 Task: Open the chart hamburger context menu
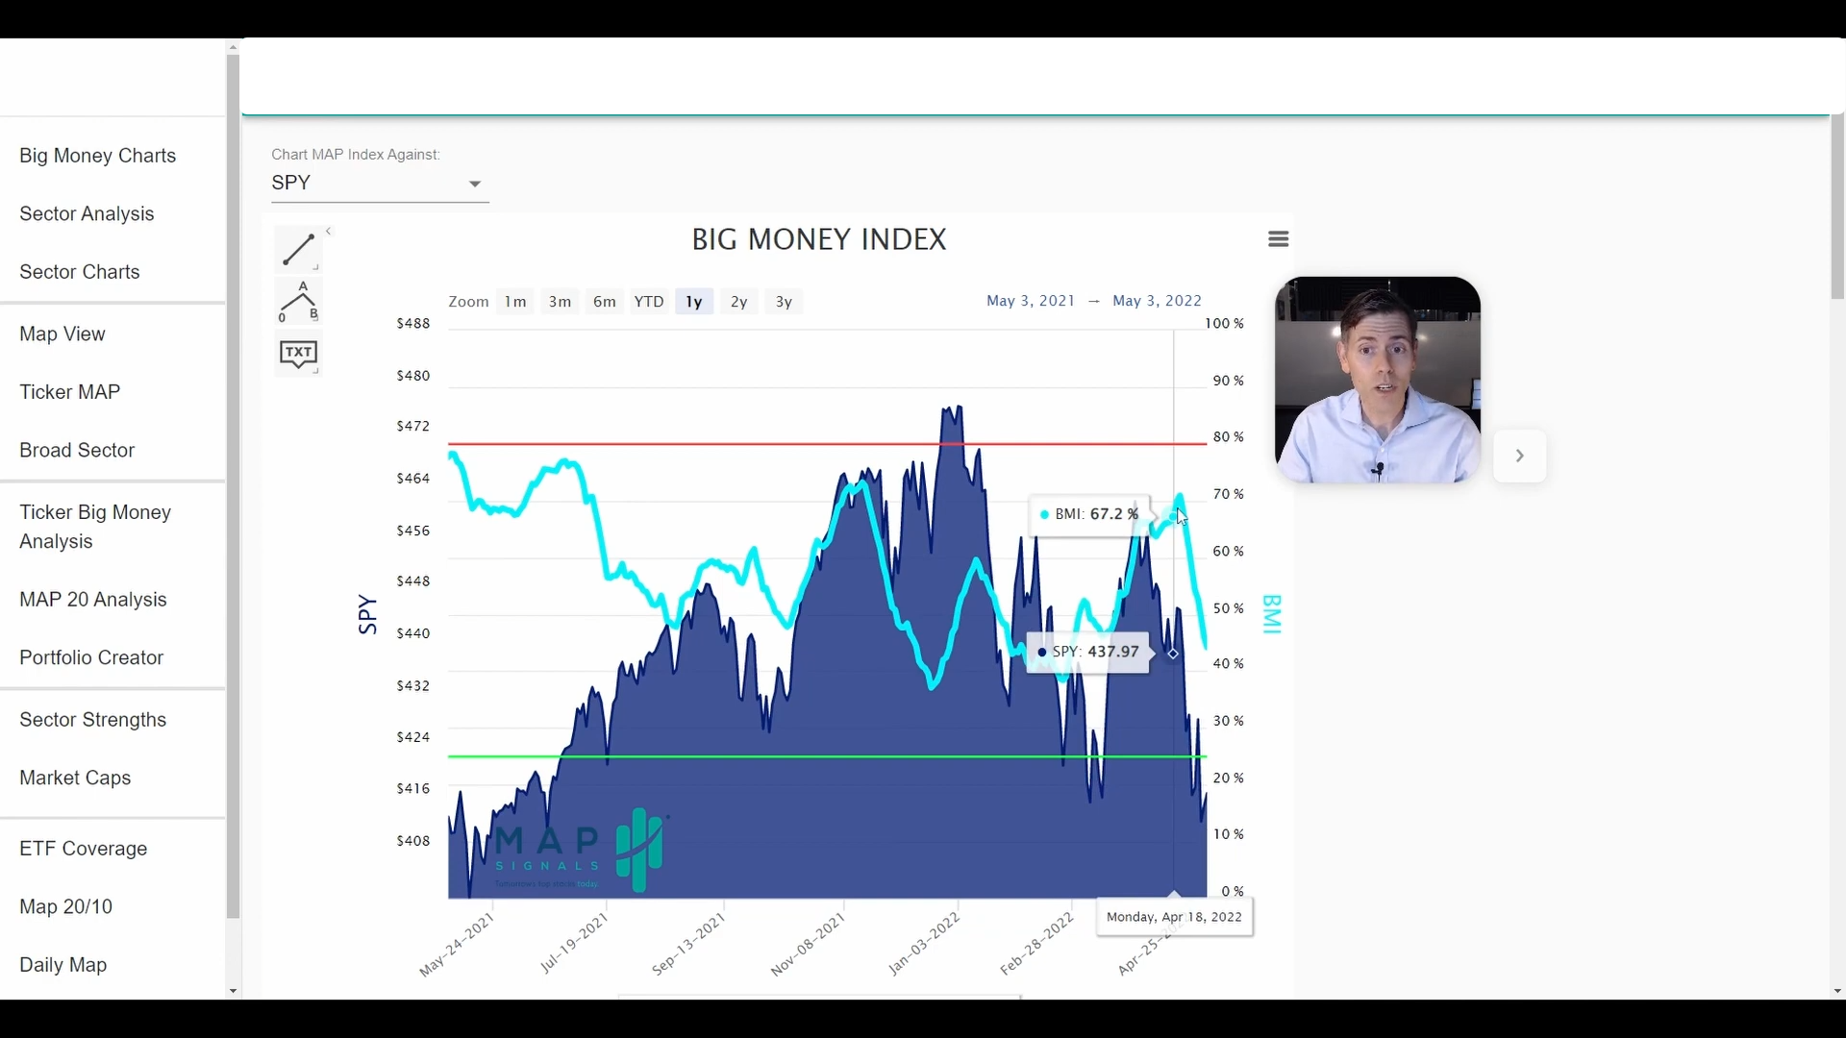(1278, 239)
